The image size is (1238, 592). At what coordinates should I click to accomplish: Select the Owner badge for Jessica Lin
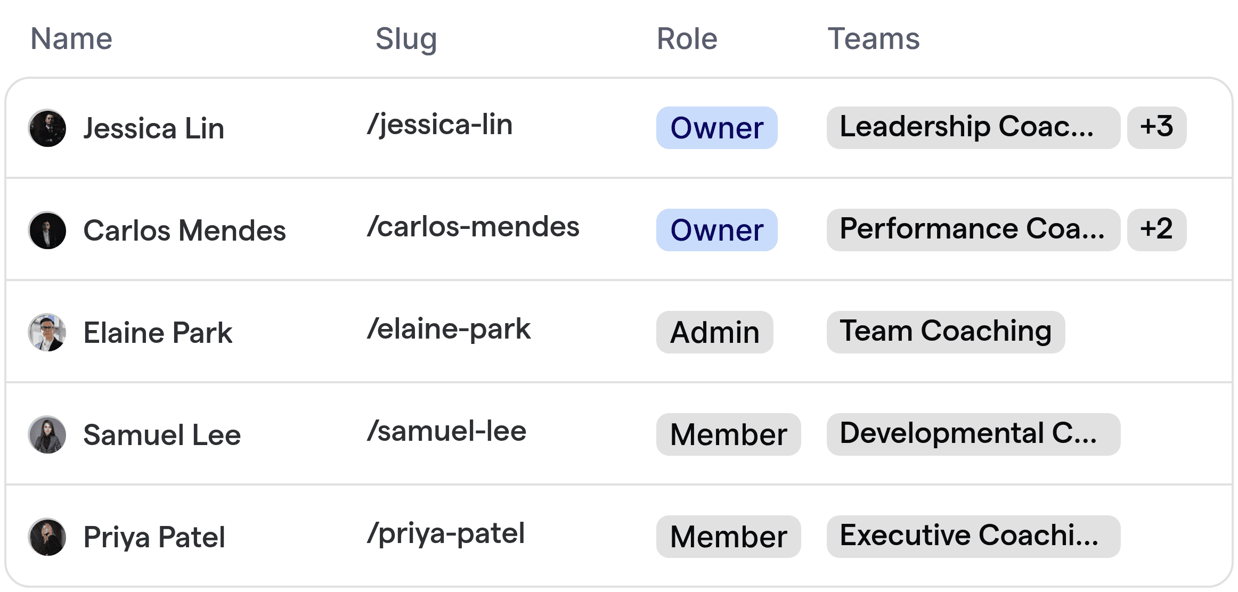(716, 128)
